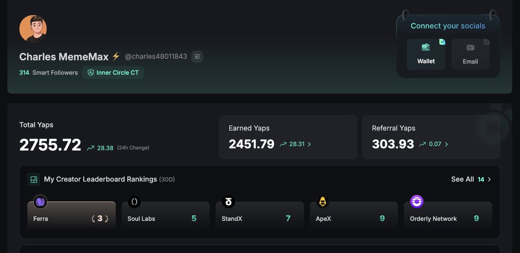This screenshot has width=520, height=253.
Task: Click the leaderboard grid icon
Action: pyautogui.click(x=33, y=179)
